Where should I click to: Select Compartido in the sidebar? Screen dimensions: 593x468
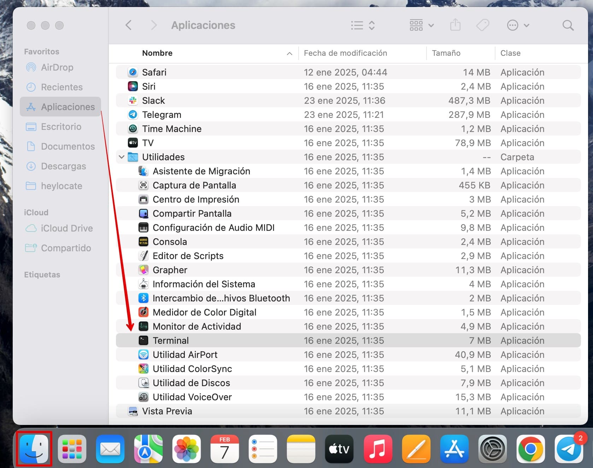click(x=60, y=248)
